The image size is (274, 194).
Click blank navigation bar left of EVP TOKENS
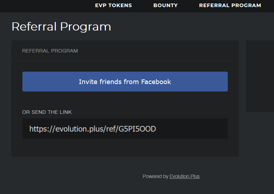coord(43,6)
